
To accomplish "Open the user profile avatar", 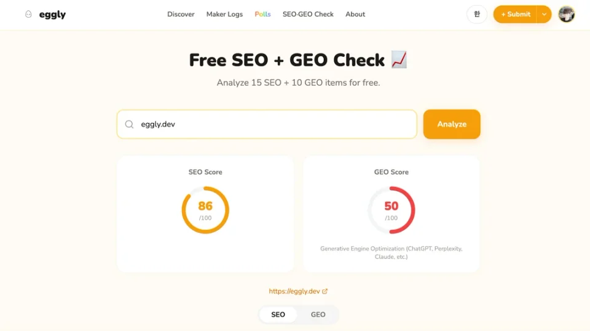I will [566, 14].
